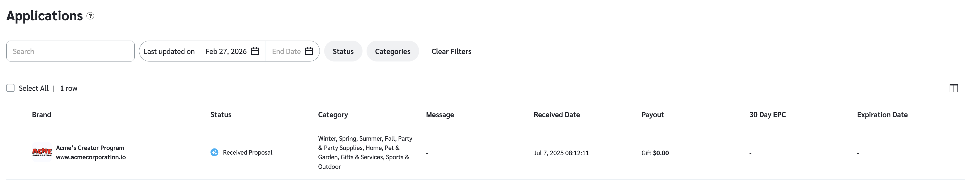Click the Acme Corporation brand logo
This screenshot has height=192, width=974.
[42, 152]
